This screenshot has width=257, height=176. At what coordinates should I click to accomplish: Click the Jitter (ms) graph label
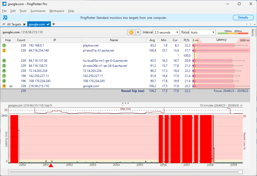(125, 109)
